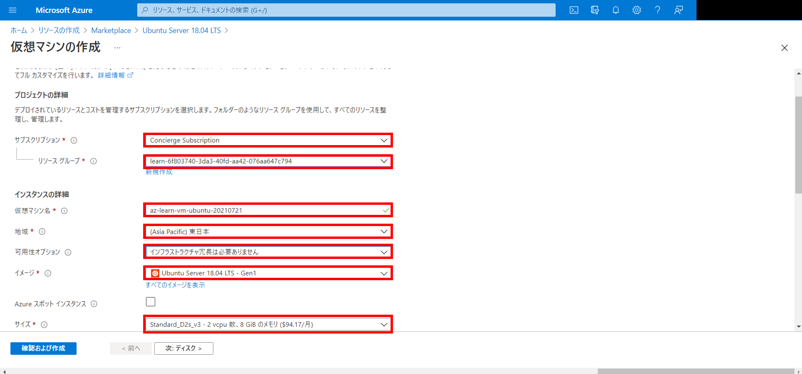Screen dimensions: 802x374
Task: Show info tooltip for サブスクリプション
Action: 74,140
